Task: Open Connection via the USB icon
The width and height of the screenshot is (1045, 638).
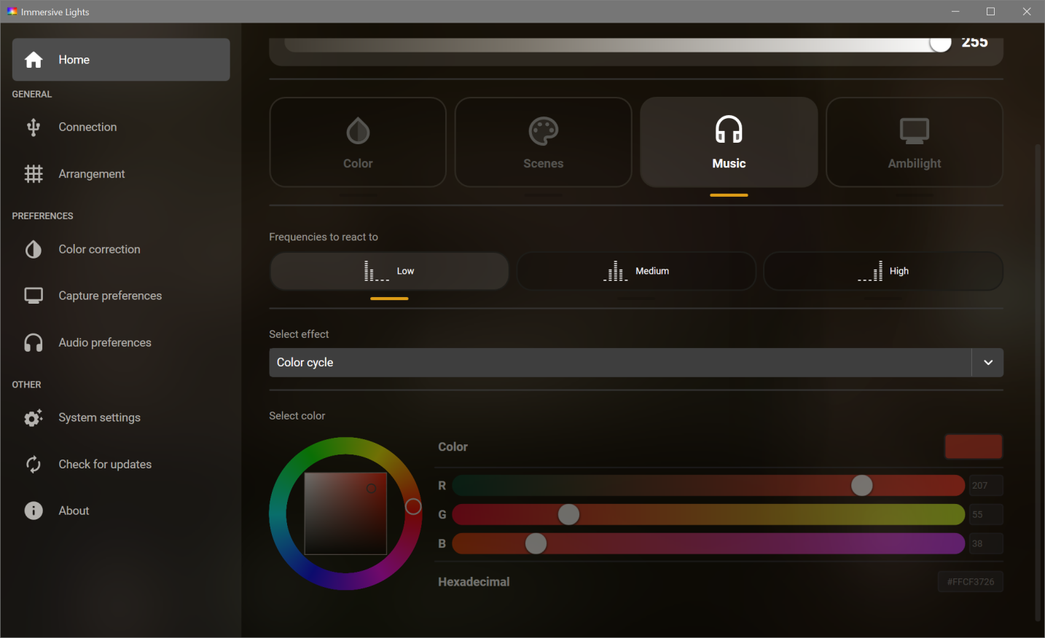Action: (x=34, y=127)
